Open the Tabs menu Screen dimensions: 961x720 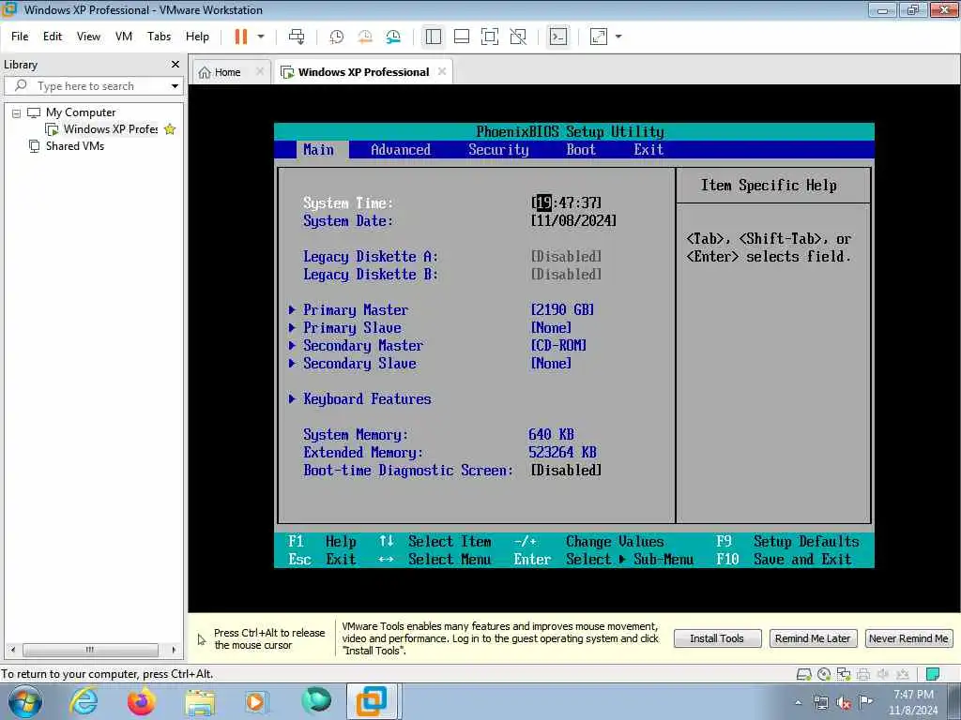coord(159,37)
